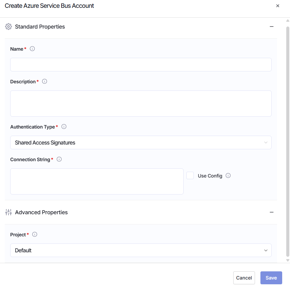Click the vertical scrollbar thumb
Viewport: 290px width, 287px height.
288,141
